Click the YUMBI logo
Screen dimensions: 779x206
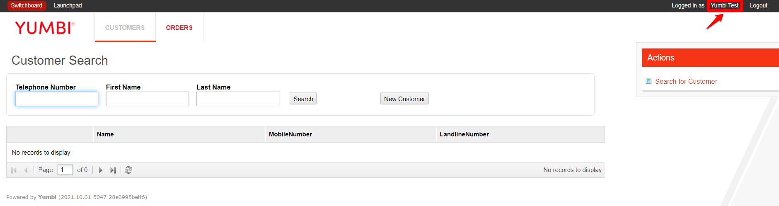point(45,27)
